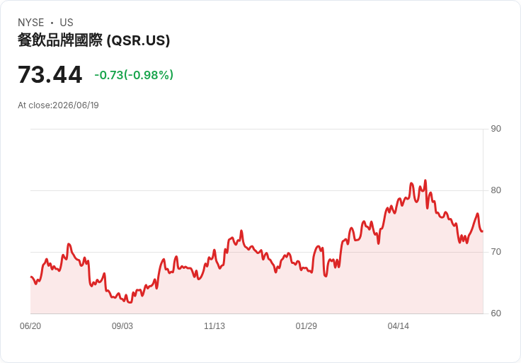Click the leftmost start of the price line
This screenshot has height=363, width=521.
click(31, 277)
